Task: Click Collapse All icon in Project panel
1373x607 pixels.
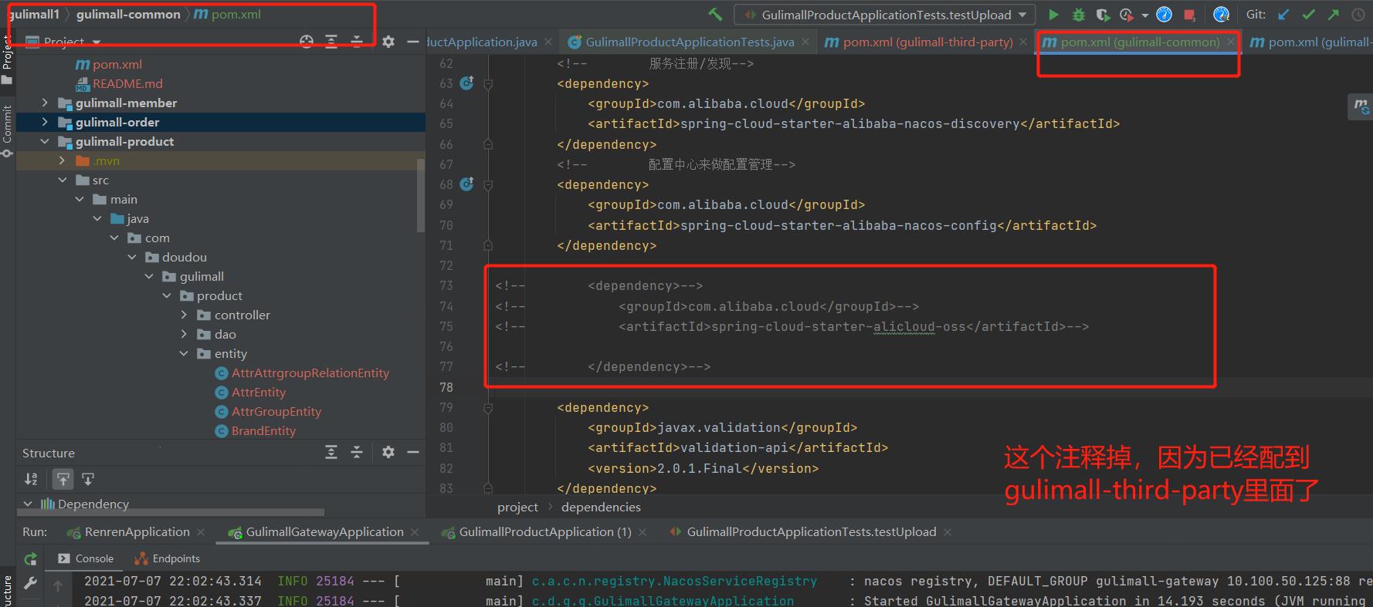Action: click(x=357, y=42)
